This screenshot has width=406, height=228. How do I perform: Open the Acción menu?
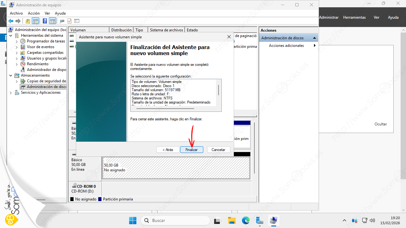[x=34, y=13]
